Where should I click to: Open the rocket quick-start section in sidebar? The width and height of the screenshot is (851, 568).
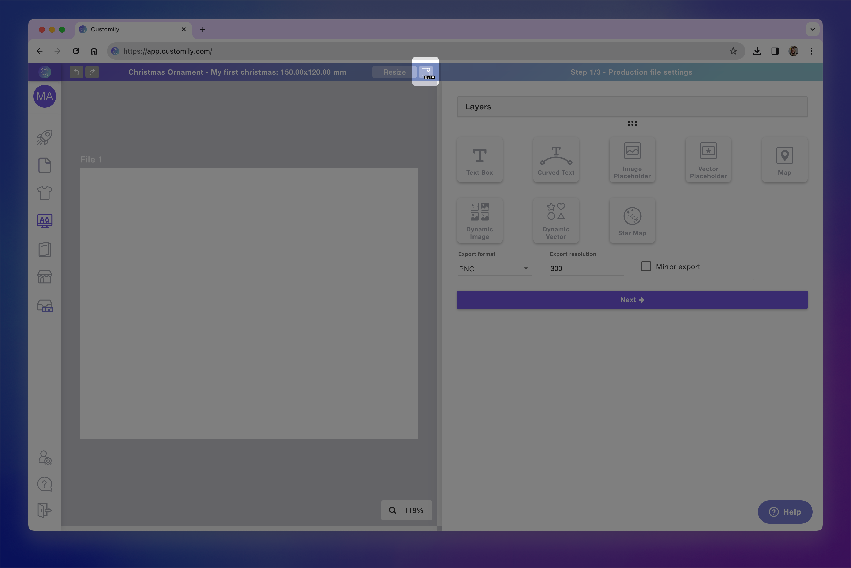(44, 137)
